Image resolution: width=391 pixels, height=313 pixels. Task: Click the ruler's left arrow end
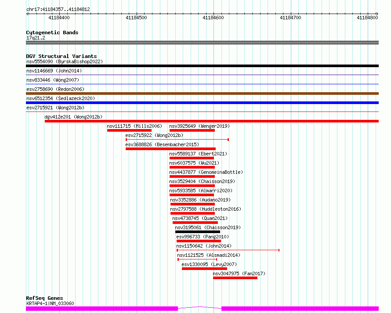[27, 14]
